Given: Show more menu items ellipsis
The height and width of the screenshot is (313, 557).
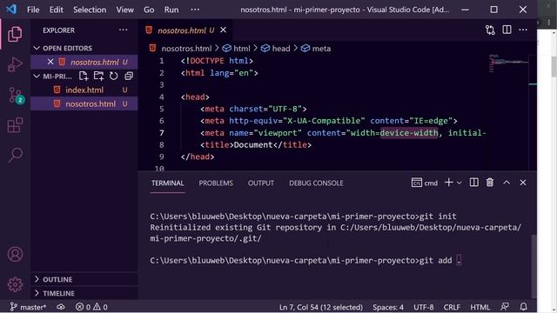Looking at the screenshot, I should tap(195, 10).
